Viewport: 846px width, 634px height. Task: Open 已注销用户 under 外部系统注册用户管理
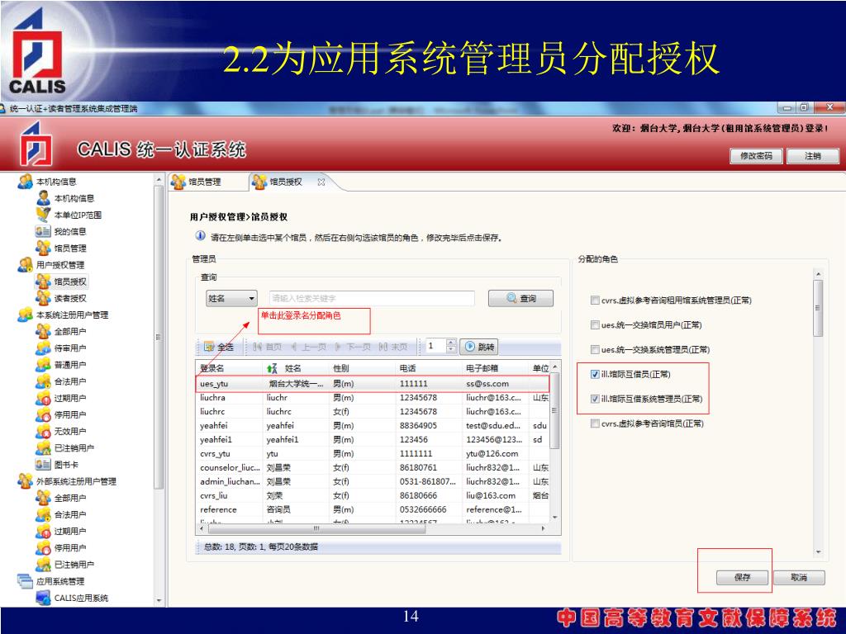(x=74, y=565)
